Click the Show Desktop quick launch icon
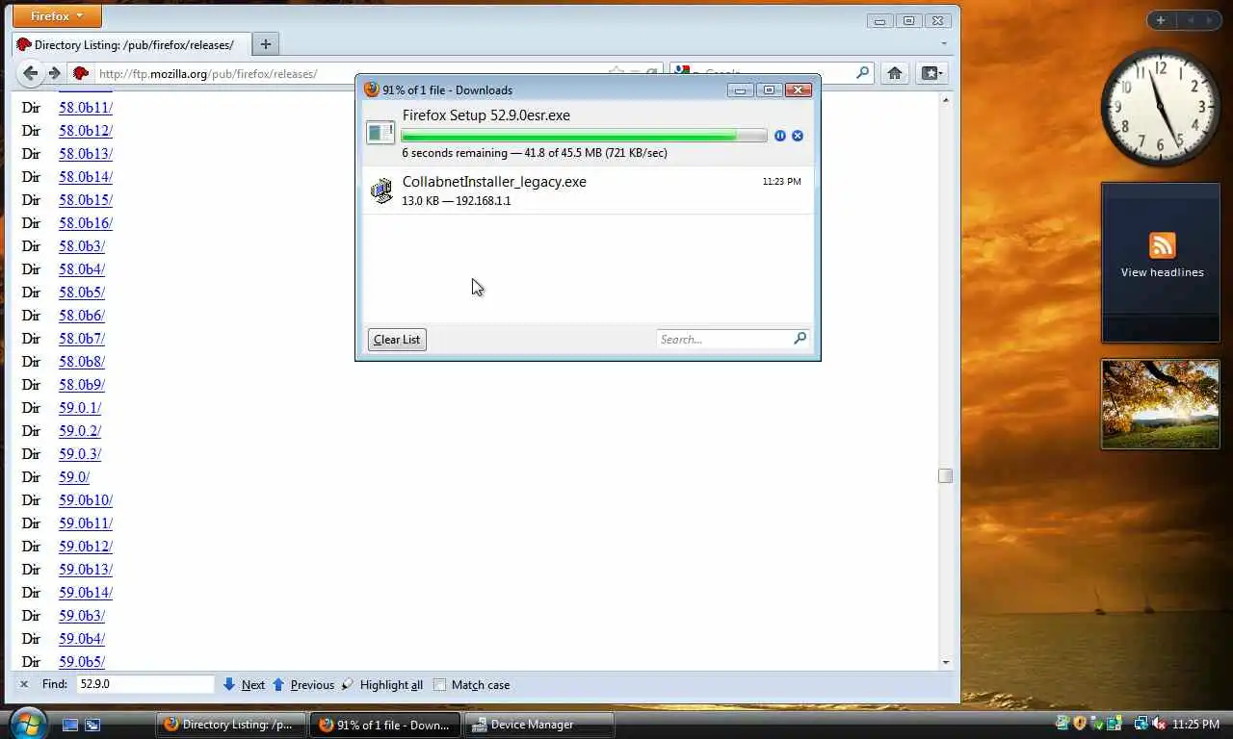Image resolution: width=1233 pixels, height=739 pixels. coord(70,725)
